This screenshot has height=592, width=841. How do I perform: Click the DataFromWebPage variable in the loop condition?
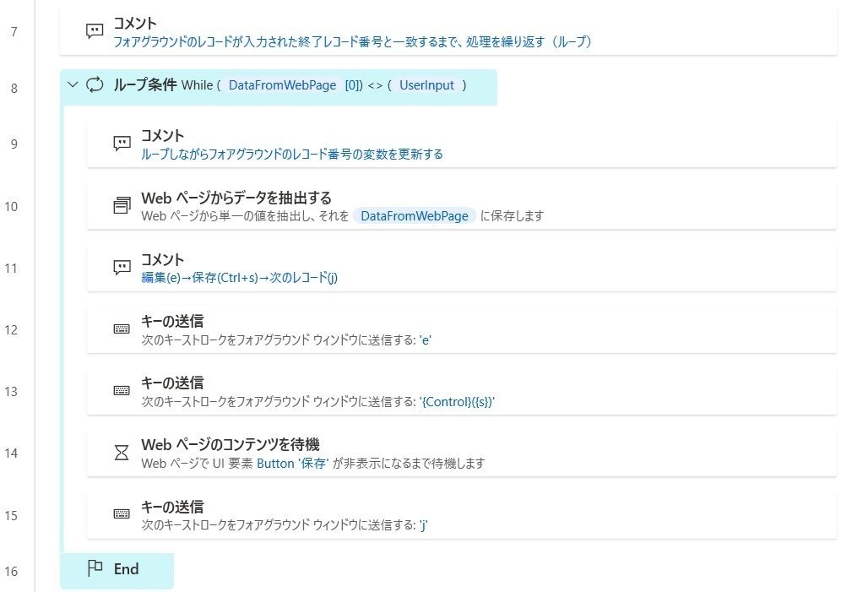click(282, 85)
